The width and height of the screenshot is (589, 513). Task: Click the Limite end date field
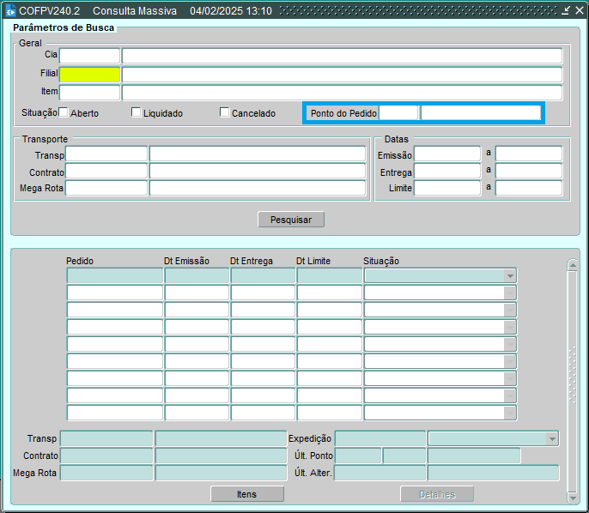[x=528, y=188]
